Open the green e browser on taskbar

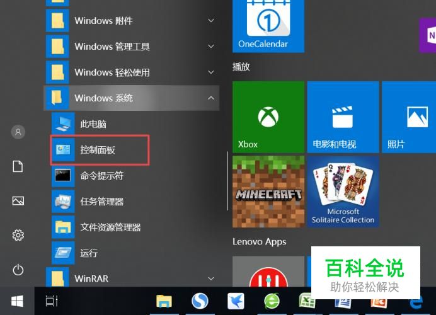[x=272, y=301]
